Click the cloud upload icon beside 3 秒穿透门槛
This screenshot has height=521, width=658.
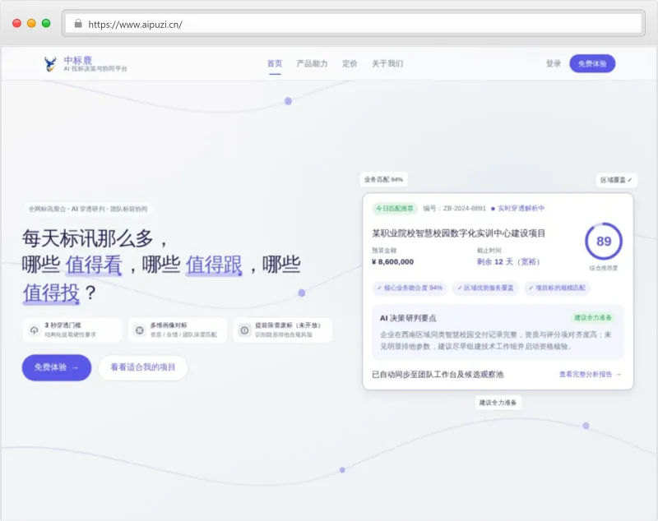pos(35,330)
